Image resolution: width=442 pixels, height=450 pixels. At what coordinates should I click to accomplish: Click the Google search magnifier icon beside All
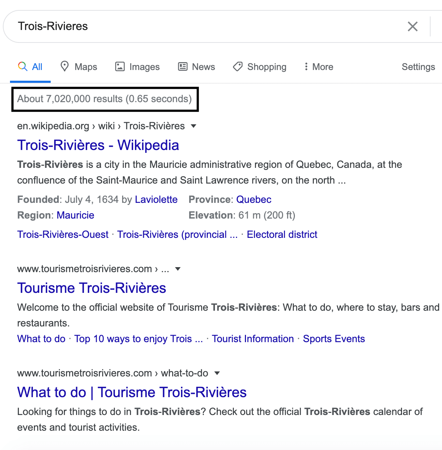point(22,66)
